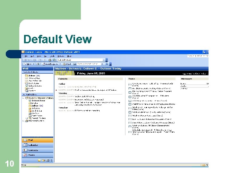Click the Find toolbar button
Screen dimensions: 231x173
pos(67,64)
